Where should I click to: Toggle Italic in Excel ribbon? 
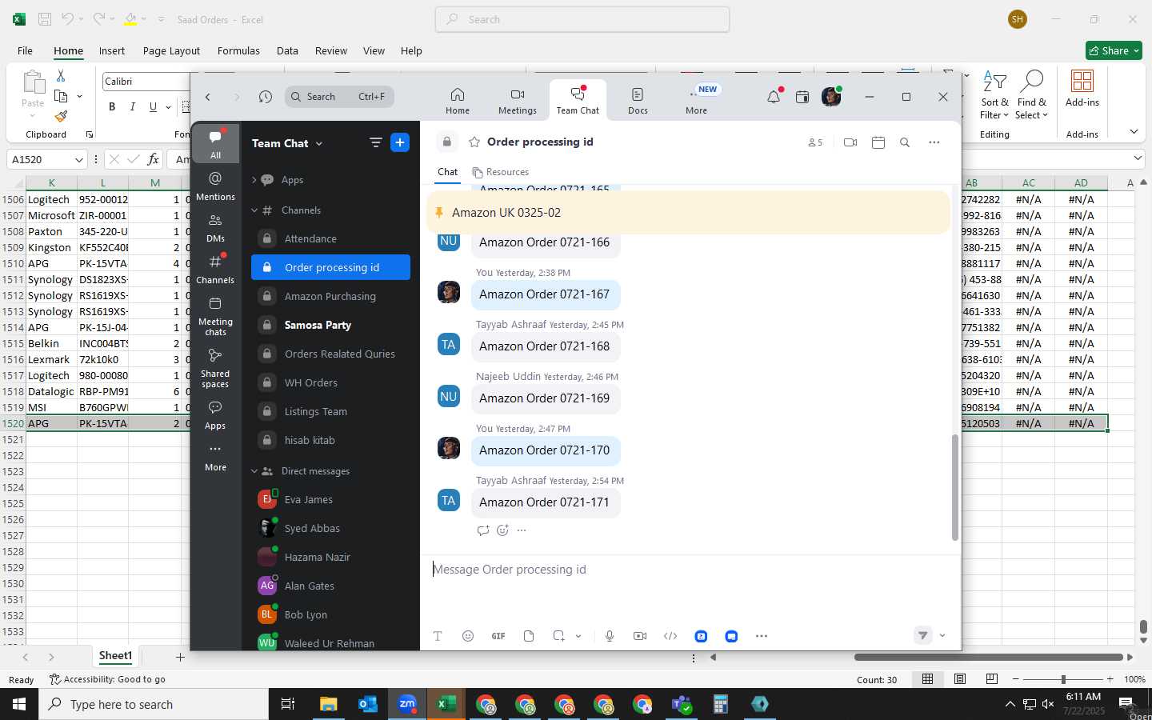[x=132, y=106]
